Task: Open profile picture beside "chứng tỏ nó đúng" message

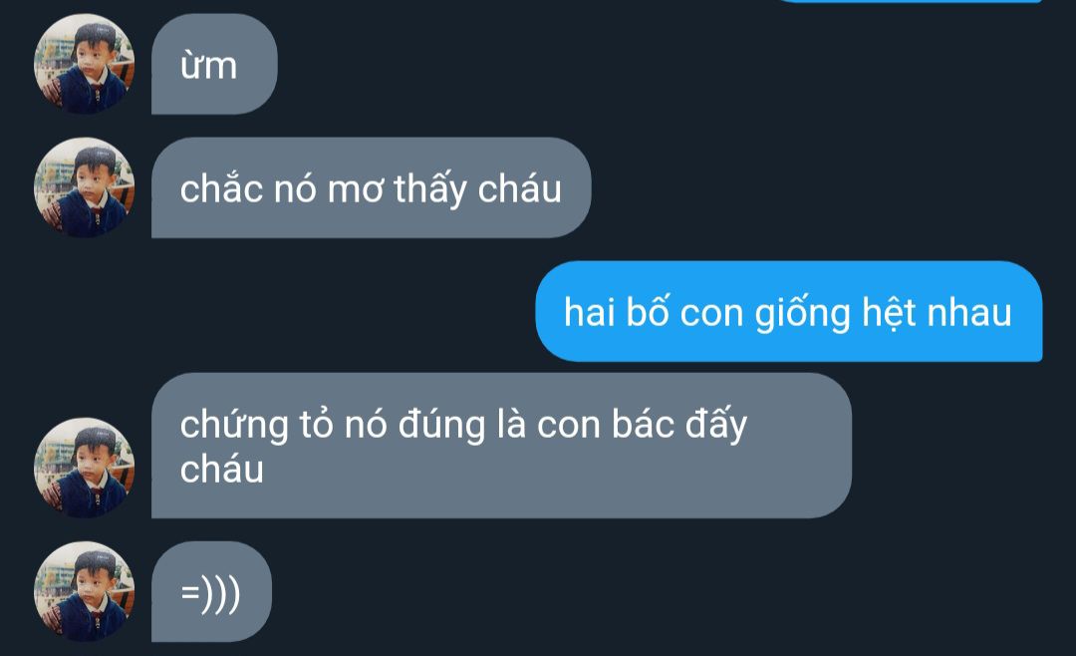Action: tap(84, 468)
